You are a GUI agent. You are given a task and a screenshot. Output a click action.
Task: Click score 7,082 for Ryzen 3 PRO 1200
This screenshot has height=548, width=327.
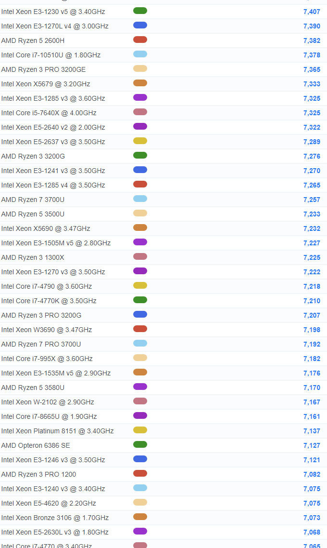point(312,474)
